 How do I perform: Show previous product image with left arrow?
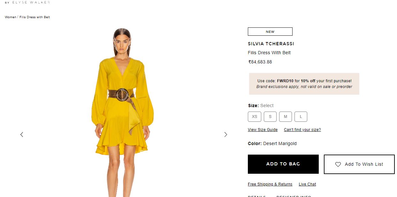(x=22, y=135)
